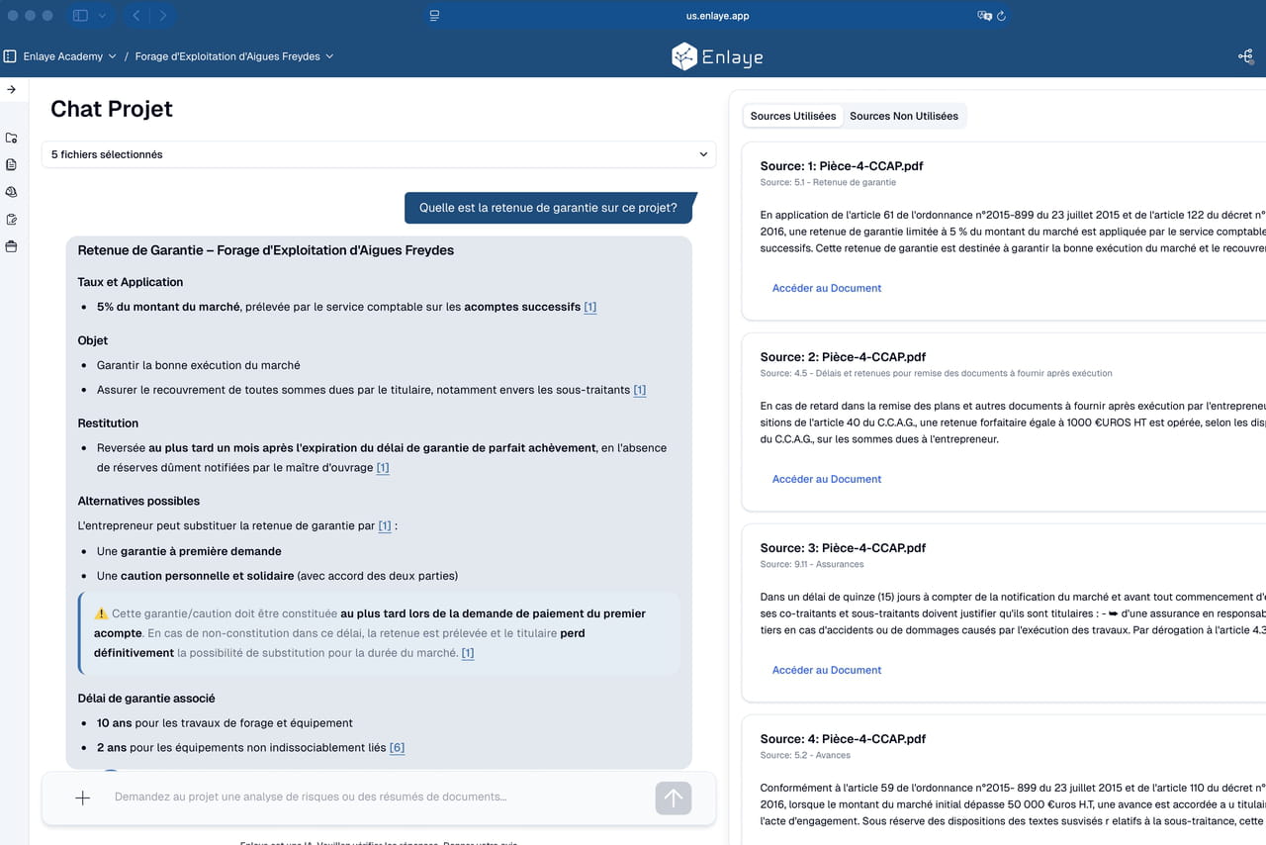The image size is (1266, 845).
Task: Click the 'Source: 5.2 - Avances' subtitle
Action: [805, 755]
